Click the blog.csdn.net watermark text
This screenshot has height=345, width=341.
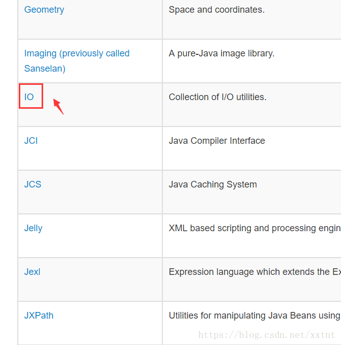point(266,335)
